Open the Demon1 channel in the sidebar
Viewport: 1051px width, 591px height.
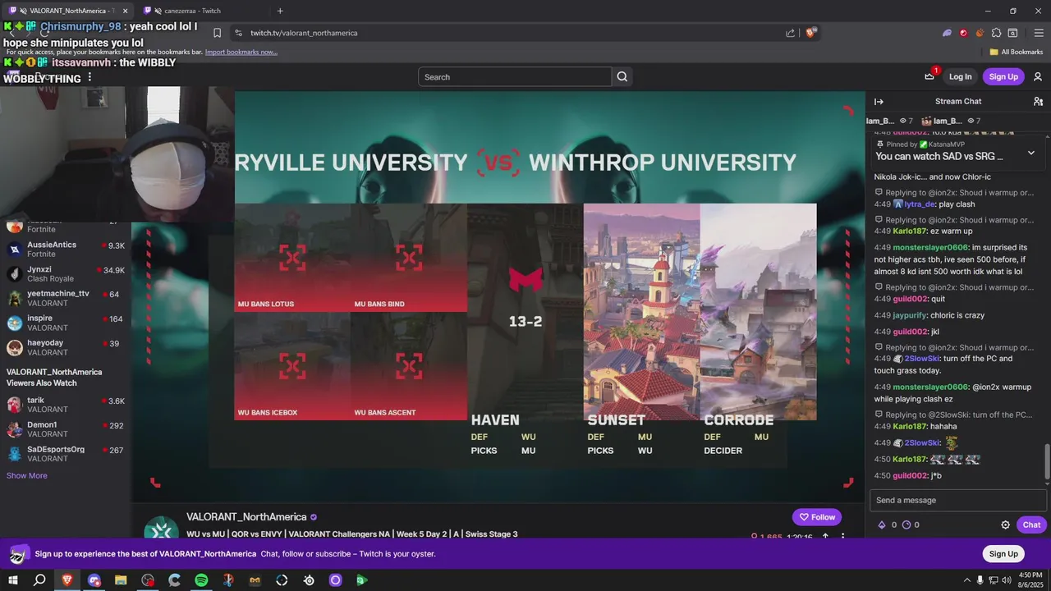point(66,429)
